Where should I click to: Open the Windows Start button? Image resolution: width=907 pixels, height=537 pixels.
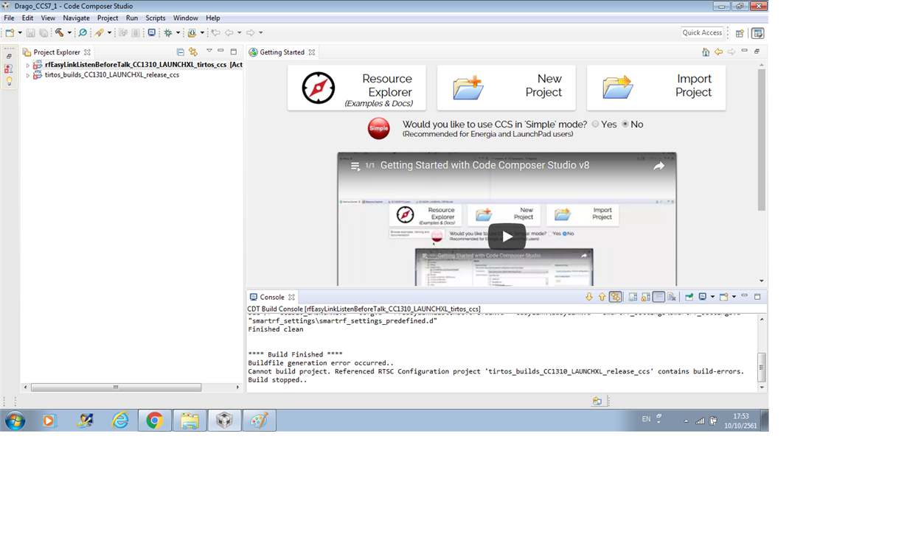point(15,421)
